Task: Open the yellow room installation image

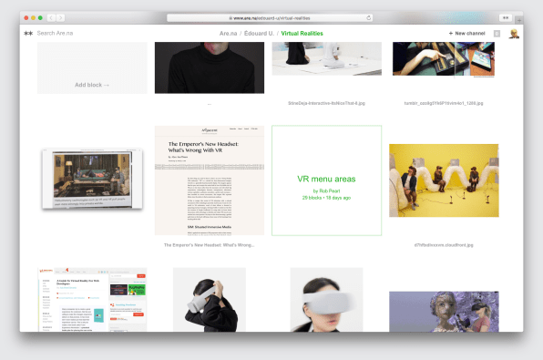Action: pos(444,180)
